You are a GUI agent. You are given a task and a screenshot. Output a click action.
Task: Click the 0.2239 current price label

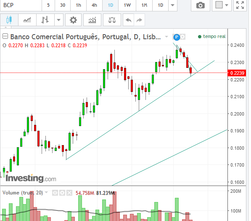pos(237,73)
